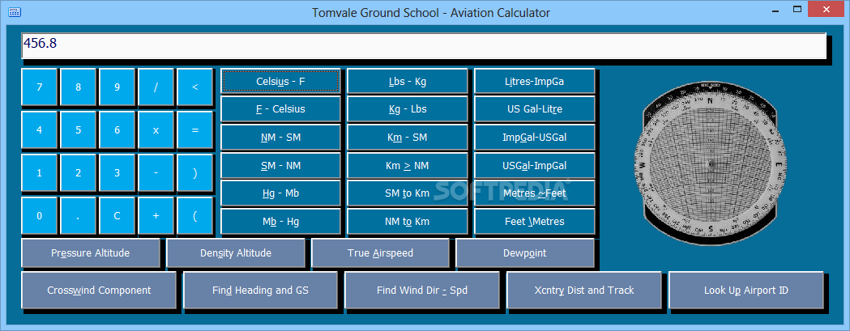This screenshot has width=850, height=331.
Task: Choose USGal-ImpGal conversion
Action: (535, 165)
